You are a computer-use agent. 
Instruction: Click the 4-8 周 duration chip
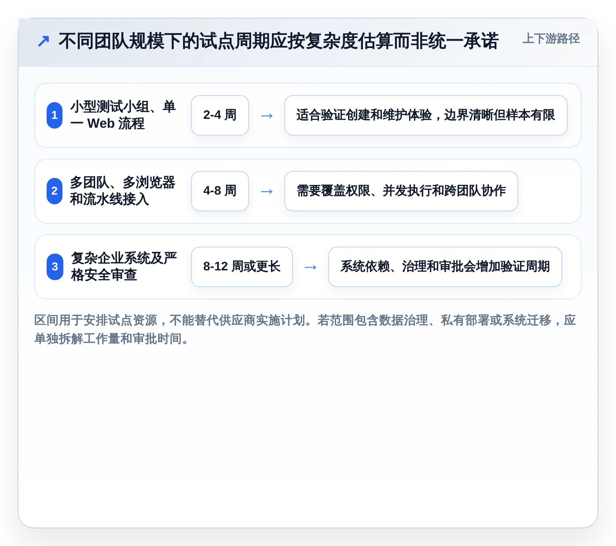220,191
